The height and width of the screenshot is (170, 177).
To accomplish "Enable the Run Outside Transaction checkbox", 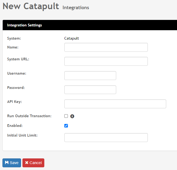I will [66, 116].
